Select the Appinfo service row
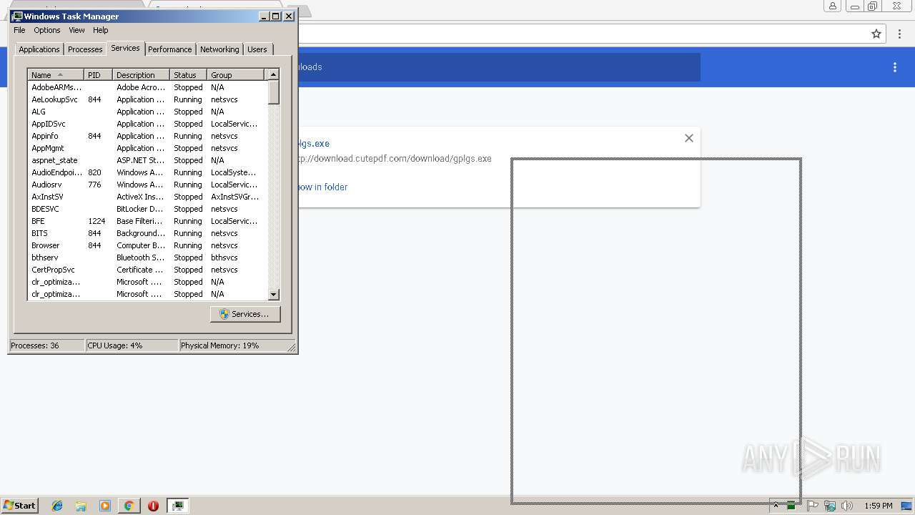The image size is (915, 515). [x=147, y=136]
